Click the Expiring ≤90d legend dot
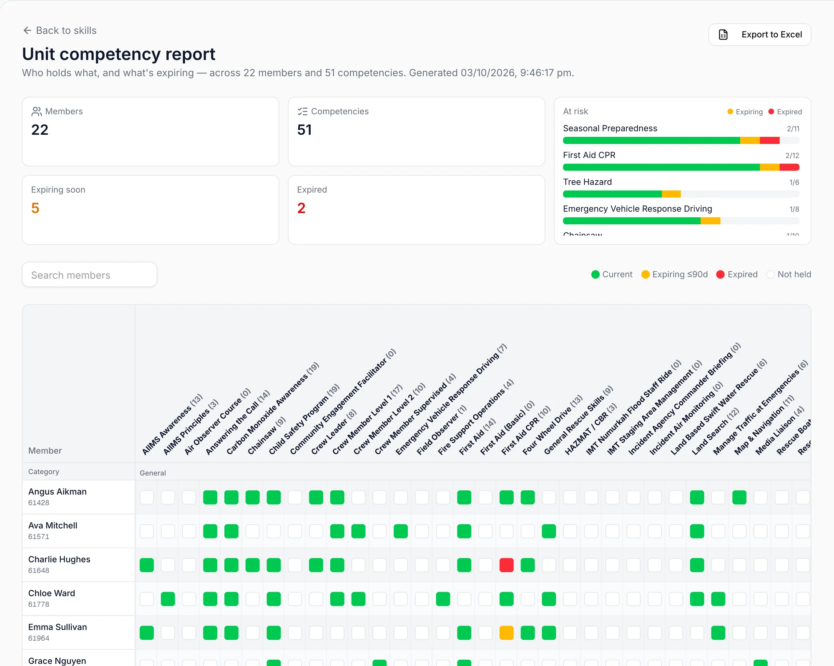Viewport: 834px width, 666px height. [x=646, y=274]
